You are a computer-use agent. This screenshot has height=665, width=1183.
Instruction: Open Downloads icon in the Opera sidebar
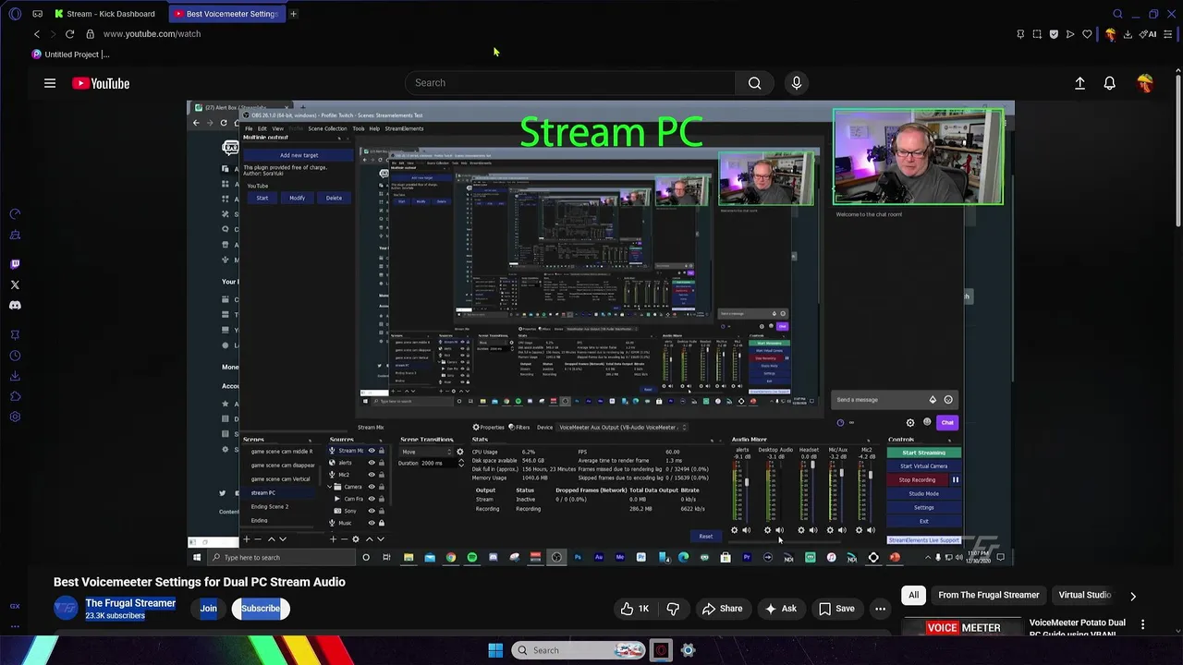15,376
